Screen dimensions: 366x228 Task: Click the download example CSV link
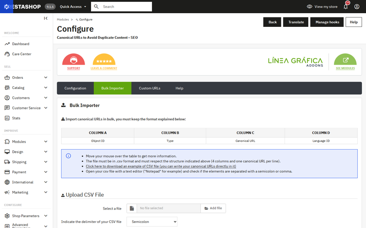coord(161,166)
